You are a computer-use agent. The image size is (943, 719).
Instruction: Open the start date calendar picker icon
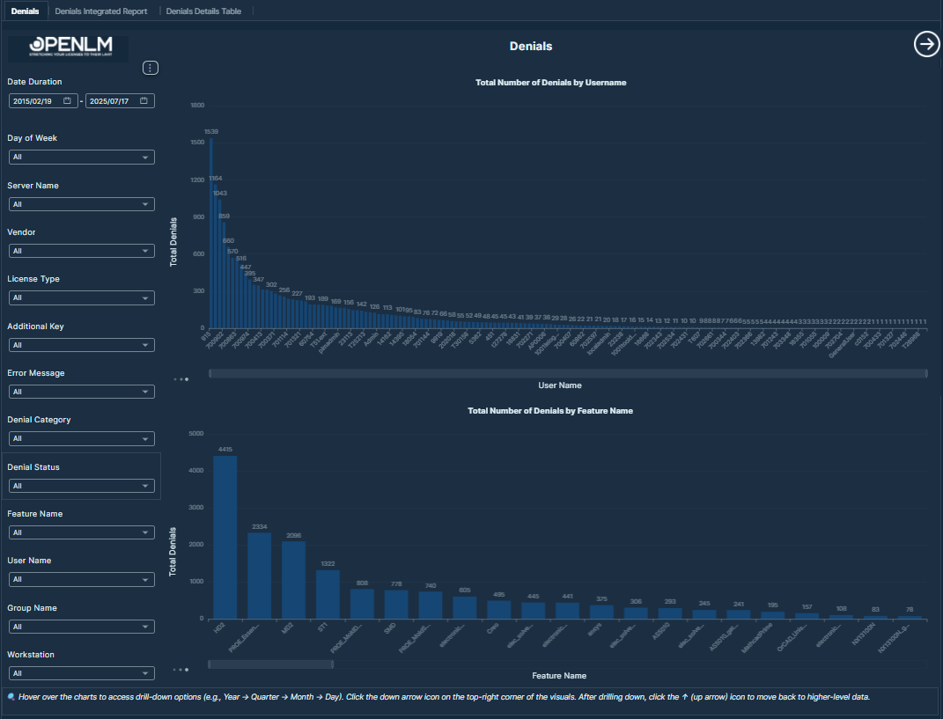point(68,101)
